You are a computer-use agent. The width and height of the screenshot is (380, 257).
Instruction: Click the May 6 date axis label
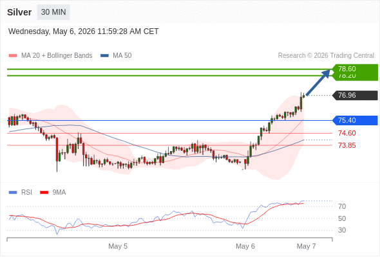245,246
